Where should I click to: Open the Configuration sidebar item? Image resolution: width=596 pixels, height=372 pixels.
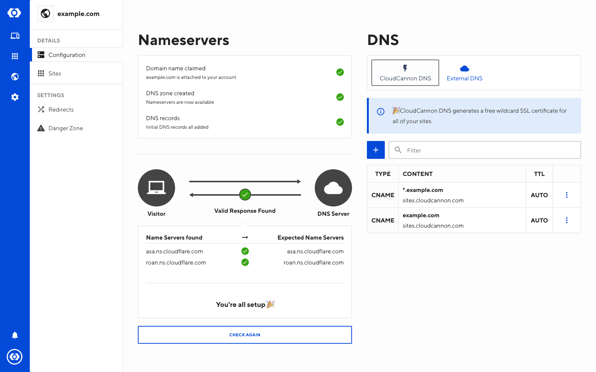(x=67, y=55)
